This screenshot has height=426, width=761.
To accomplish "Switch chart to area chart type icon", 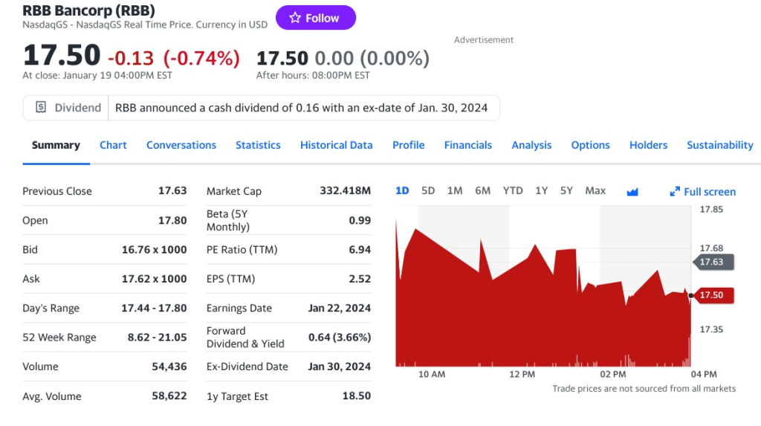I will coord(632,192).
